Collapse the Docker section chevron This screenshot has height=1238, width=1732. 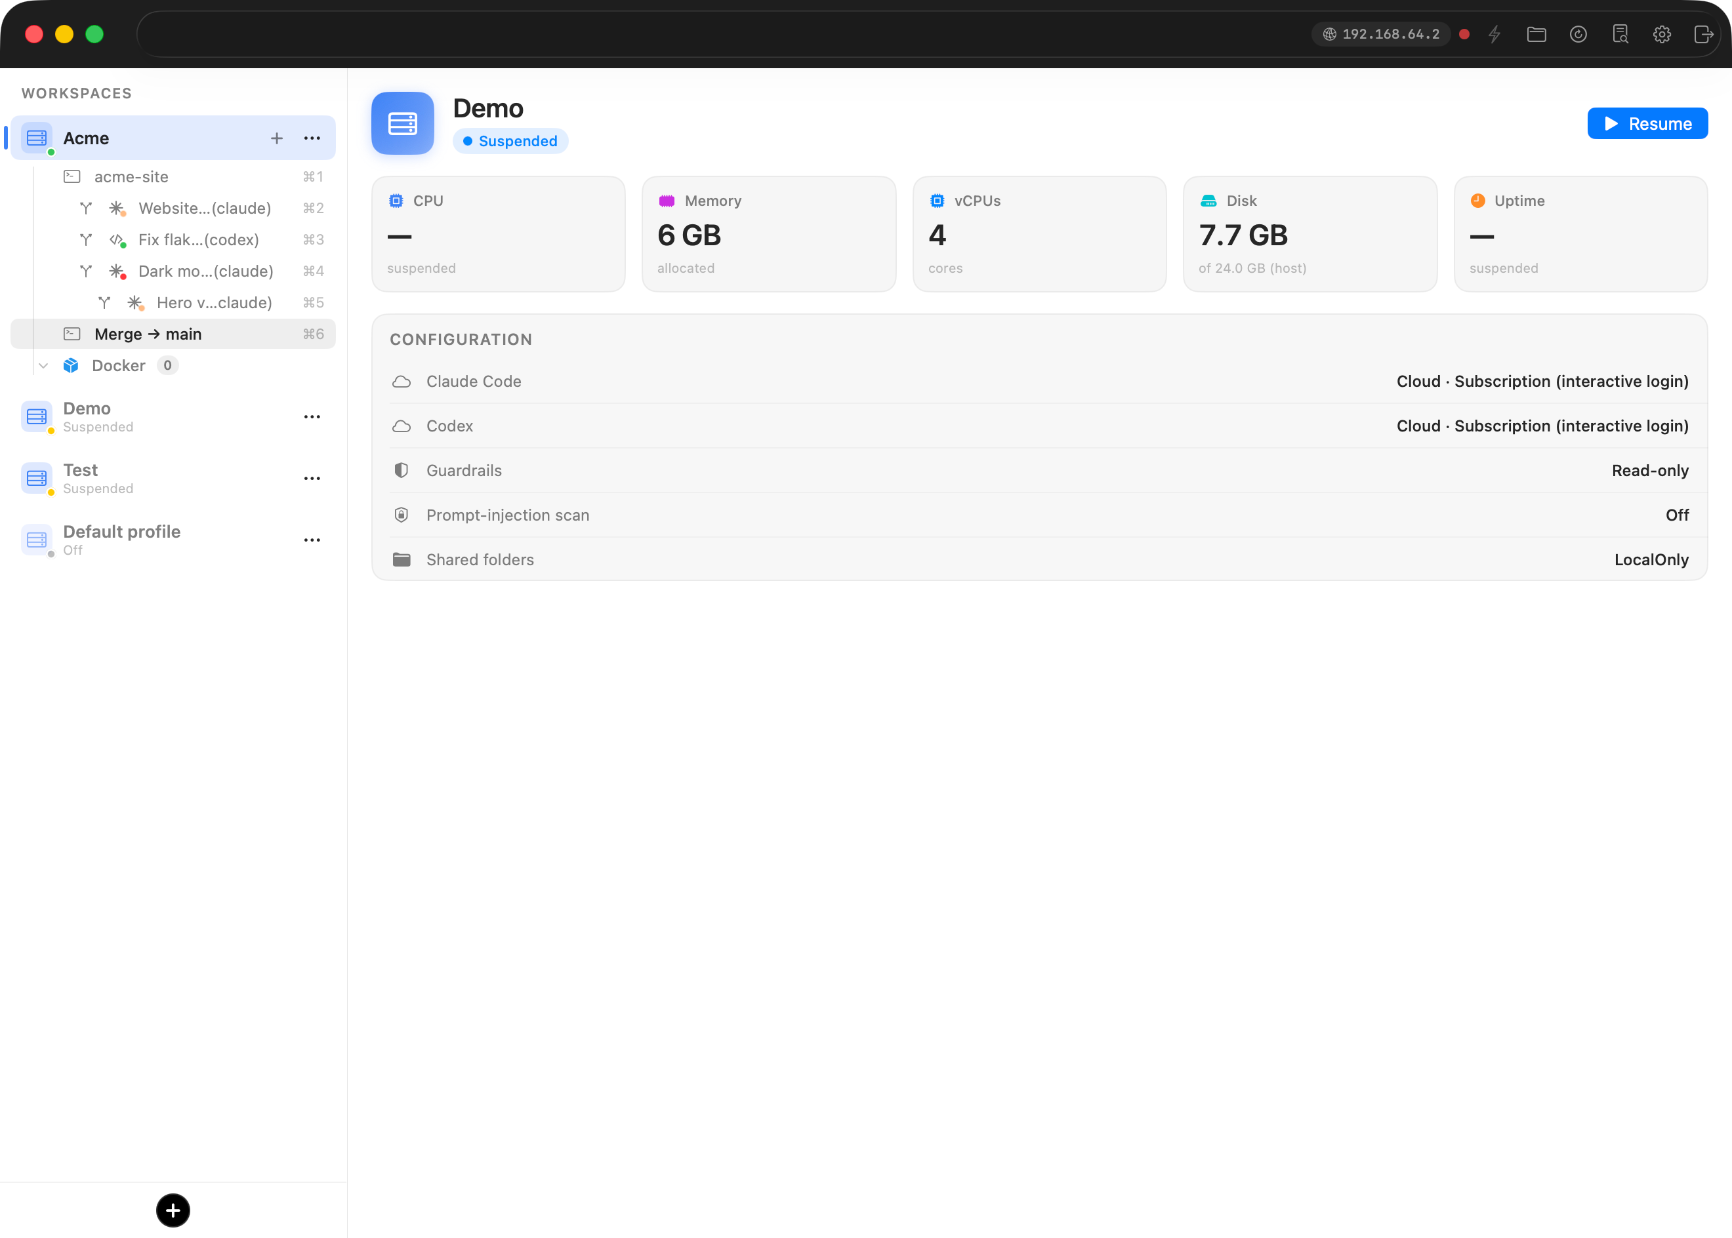[43, 365]
